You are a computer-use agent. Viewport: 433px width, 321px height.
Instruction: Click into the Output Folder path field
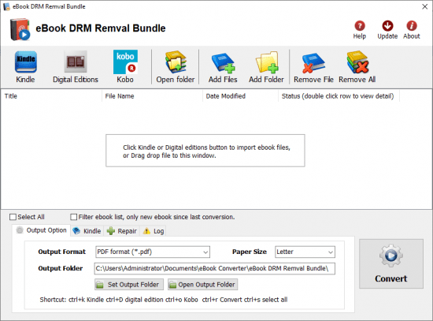point(215,268)
